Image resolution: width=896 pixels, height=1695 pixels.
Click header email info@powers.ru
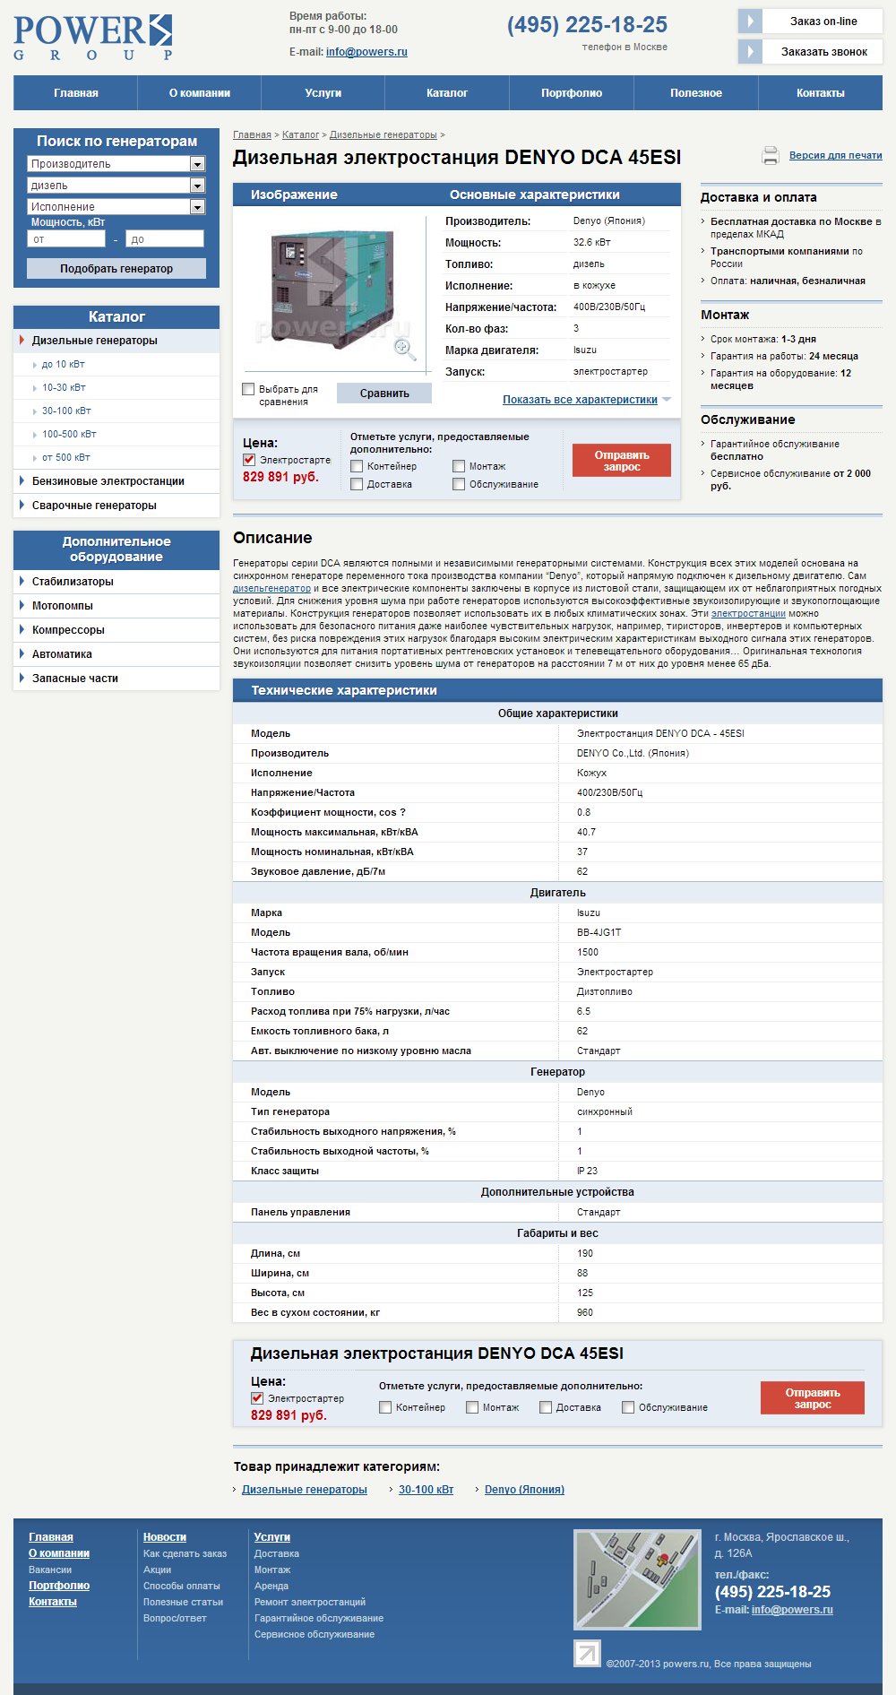pyautogui.click(x=366, y=52)
